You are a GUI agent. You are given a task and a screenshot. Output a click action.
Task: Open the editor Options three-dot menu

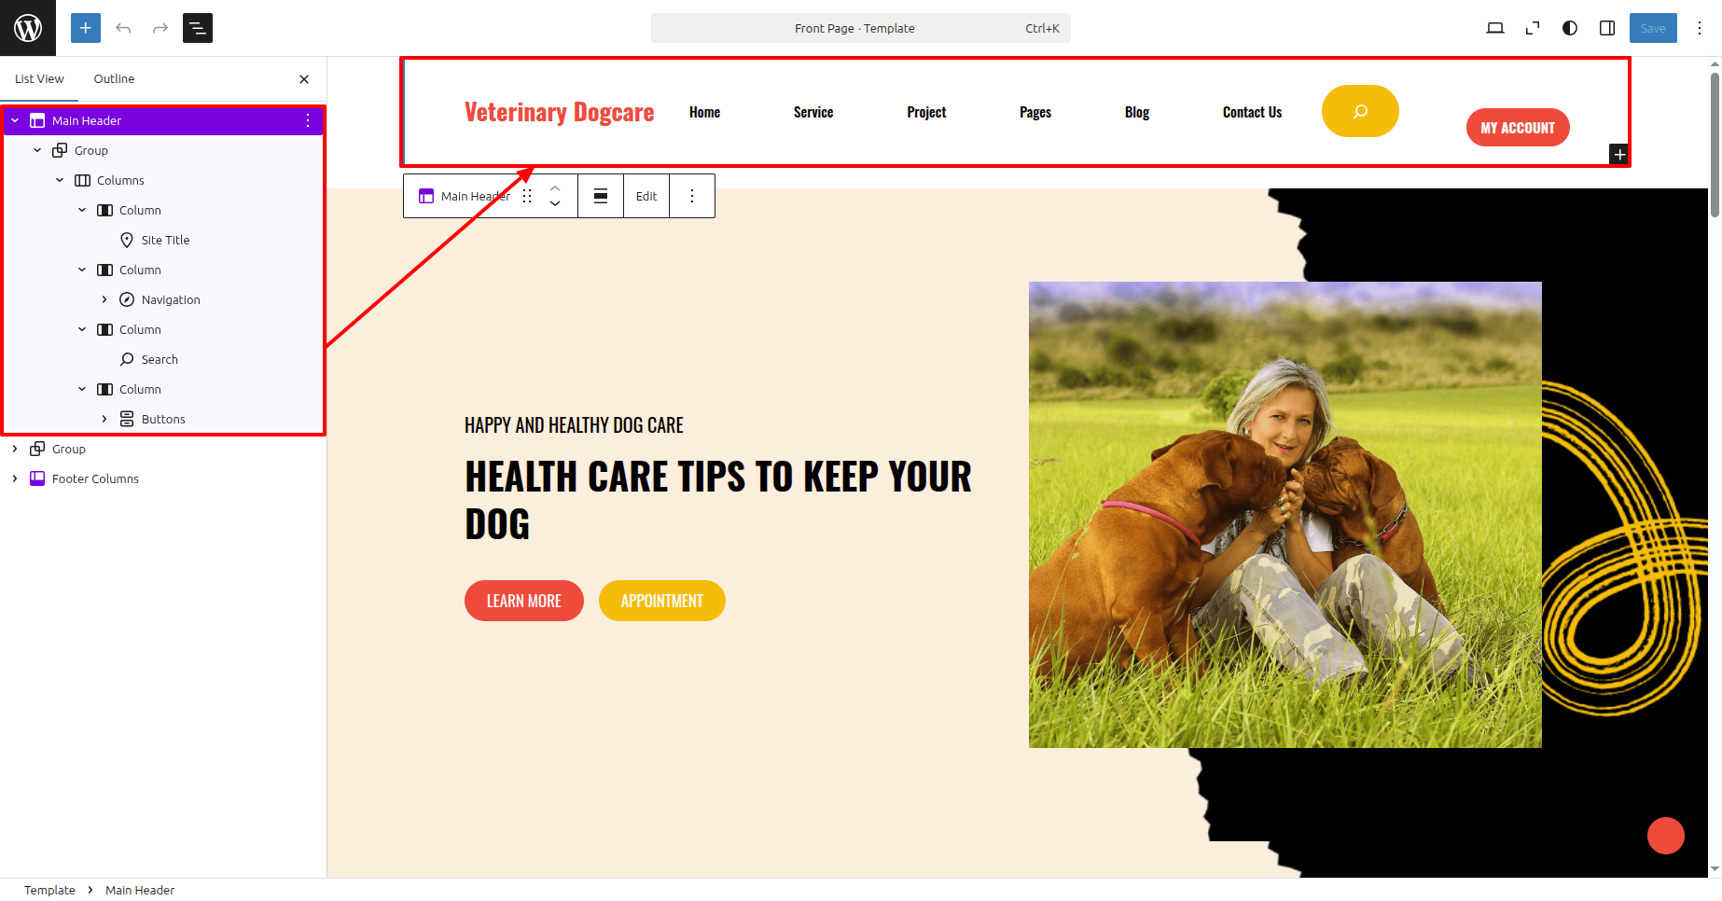(x=1700, y=28)
